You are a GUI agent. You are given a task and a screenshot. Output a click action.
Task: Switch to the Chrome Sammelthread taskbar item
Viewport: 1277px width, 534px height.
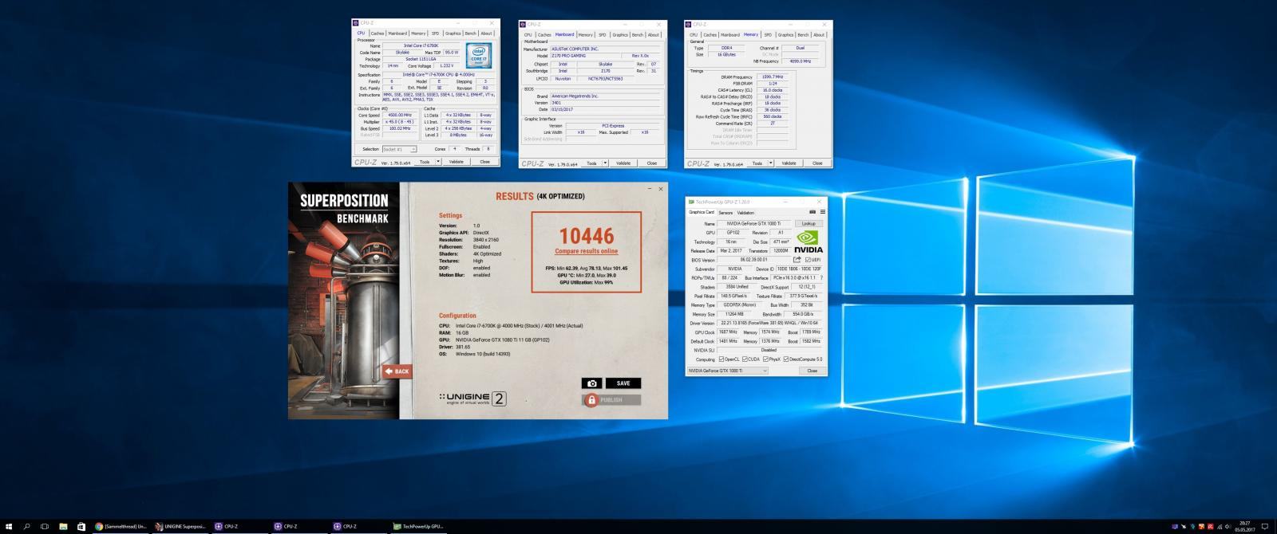[121, 526]
